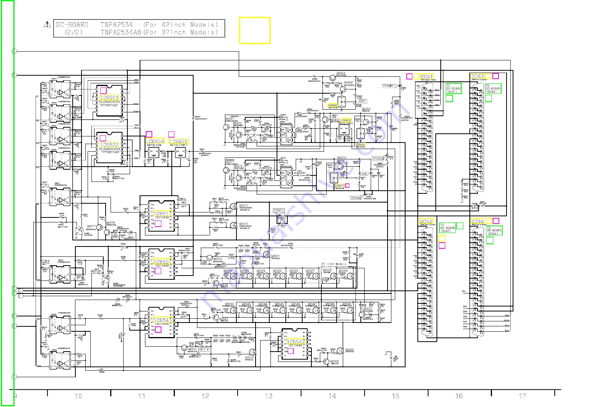Click the IC6542 chip label
Image resolution: width=606 pixels, height=407 pixels.
(296, 342)
